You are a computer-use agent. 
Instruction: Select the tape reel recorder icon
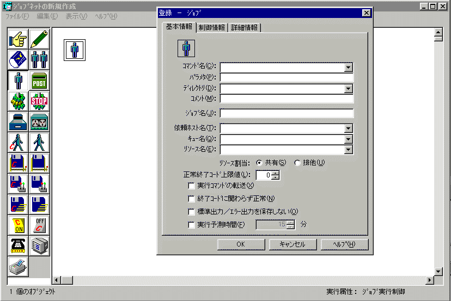tap(39, 122)
